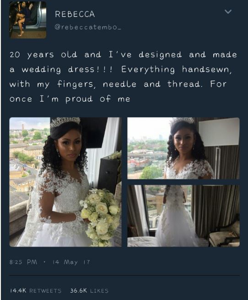Open Rebecca's profile avatar picture
248x300 pixels.
[28, 20]
